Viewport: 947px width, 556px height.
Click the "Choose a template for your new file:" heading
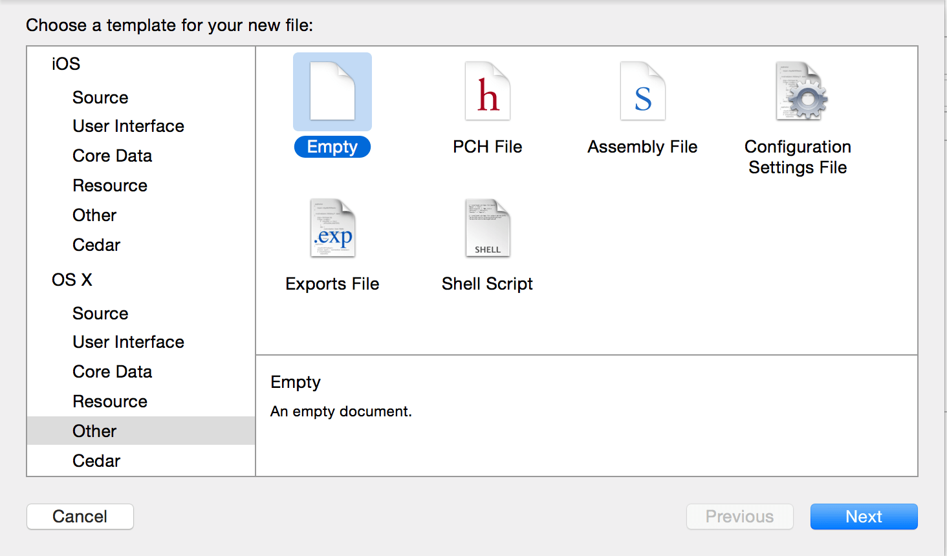(169, 25)
